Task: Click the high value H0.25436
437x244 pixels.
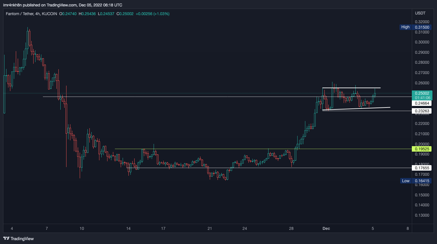Action: [87, 14]
